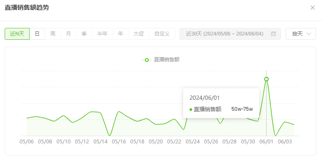Select the 大促 period option
This screenshot has height=162, width=322.
(139, 34)
